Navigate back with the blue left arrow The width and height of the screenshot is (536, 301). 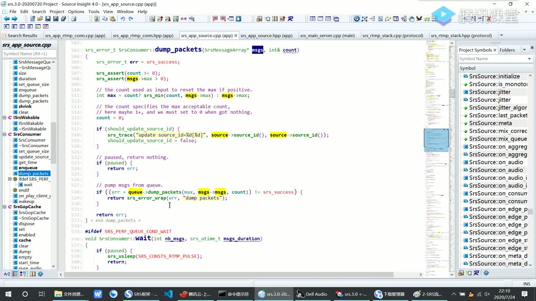6,19
